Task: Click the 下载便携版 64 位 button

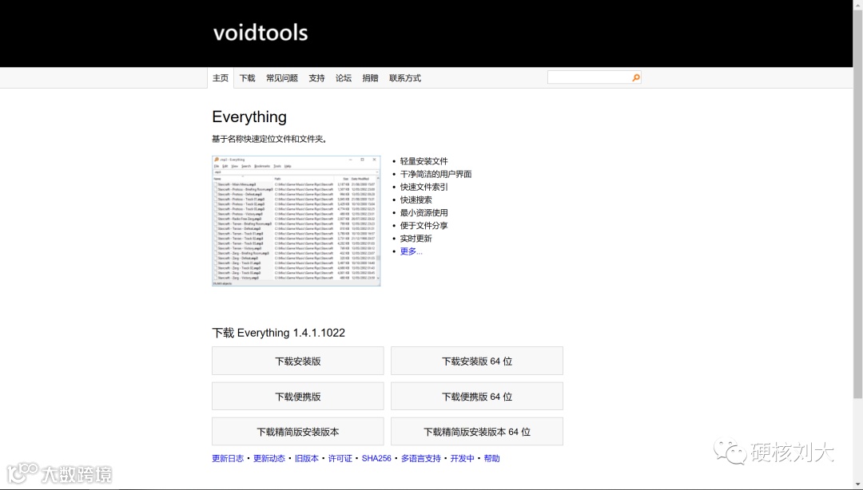Action: pyautogui.click(x=476, y=396)
